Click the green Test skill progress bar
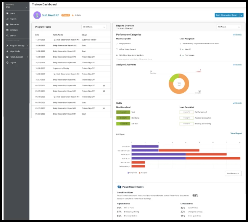 pos(123,112)
